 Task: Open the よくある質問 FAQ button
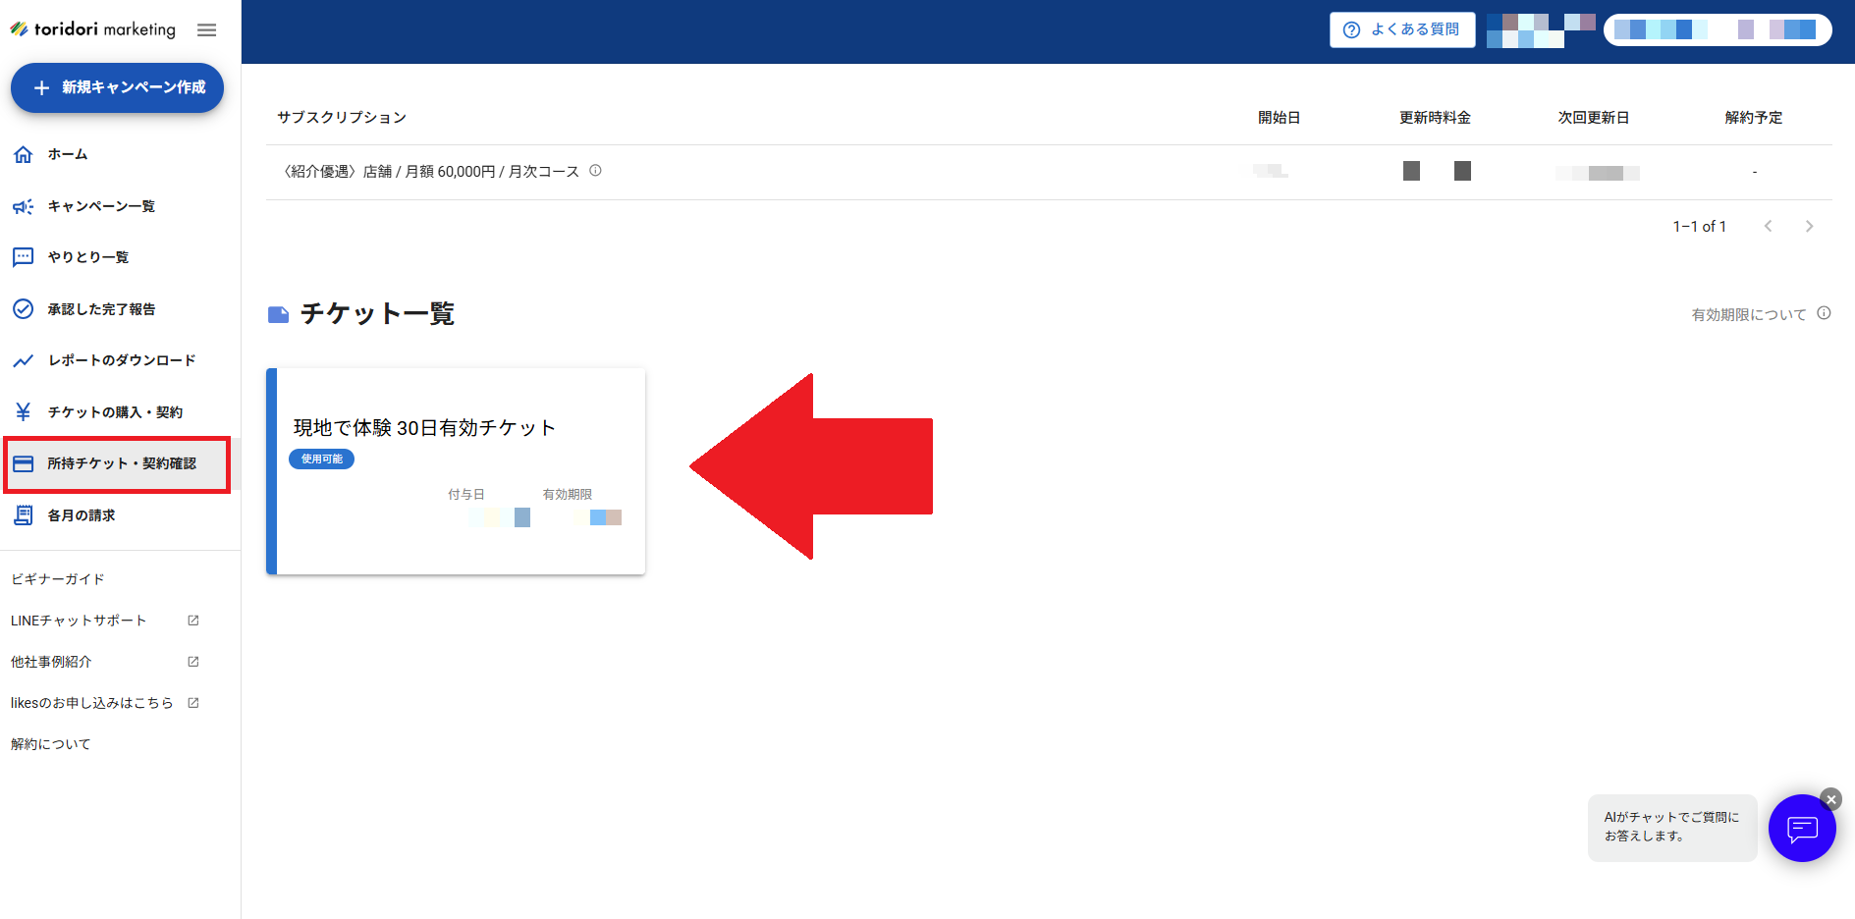(1402, 29)
